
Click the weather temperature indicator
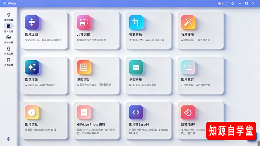point(223,3)
